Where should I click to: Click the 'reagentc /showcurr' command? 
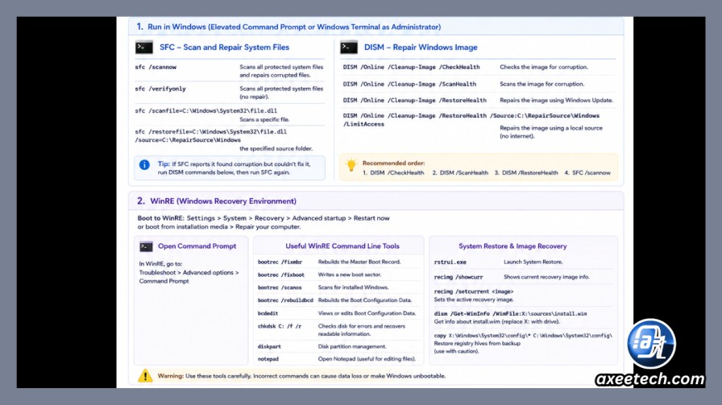459,277
